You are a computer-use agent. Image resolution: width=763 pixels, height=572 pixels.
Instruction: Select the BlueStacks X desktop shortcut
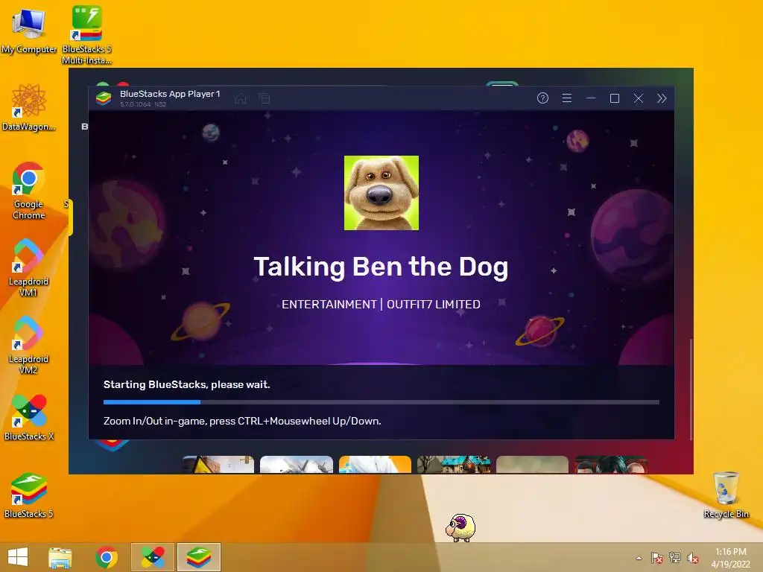(29, 417)
